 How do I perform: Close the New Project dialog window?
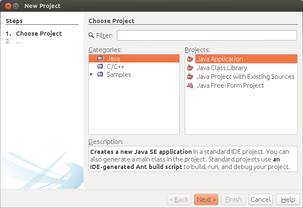[x=7, y=6]
